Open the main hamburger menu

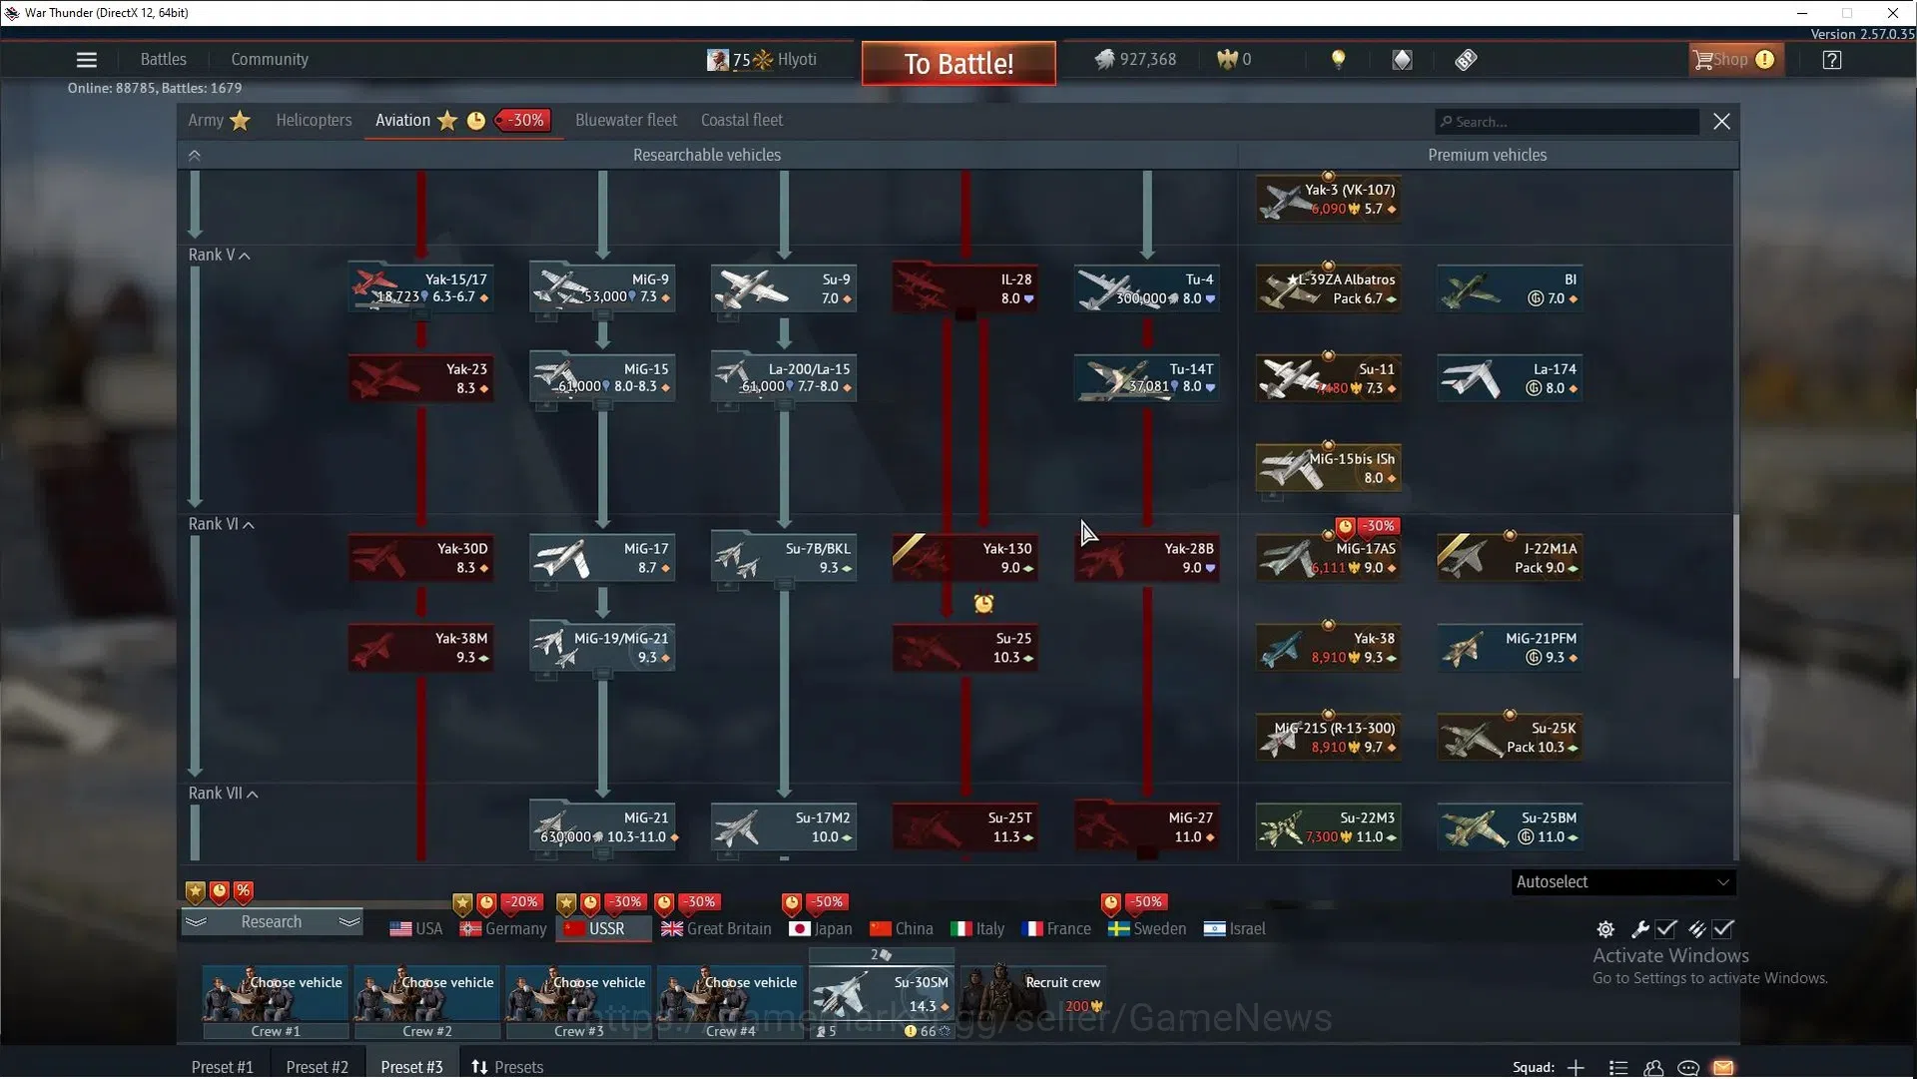[x=87, y=60]
